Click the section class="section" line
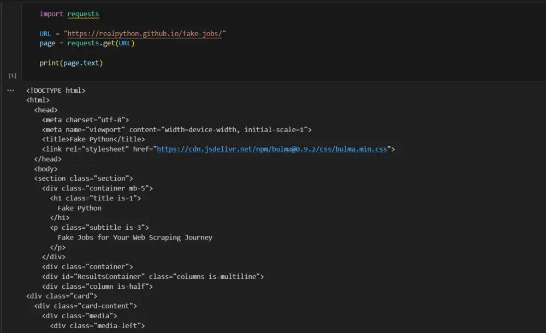Viewport: 546px width, 333px height. tap(84, 179)
